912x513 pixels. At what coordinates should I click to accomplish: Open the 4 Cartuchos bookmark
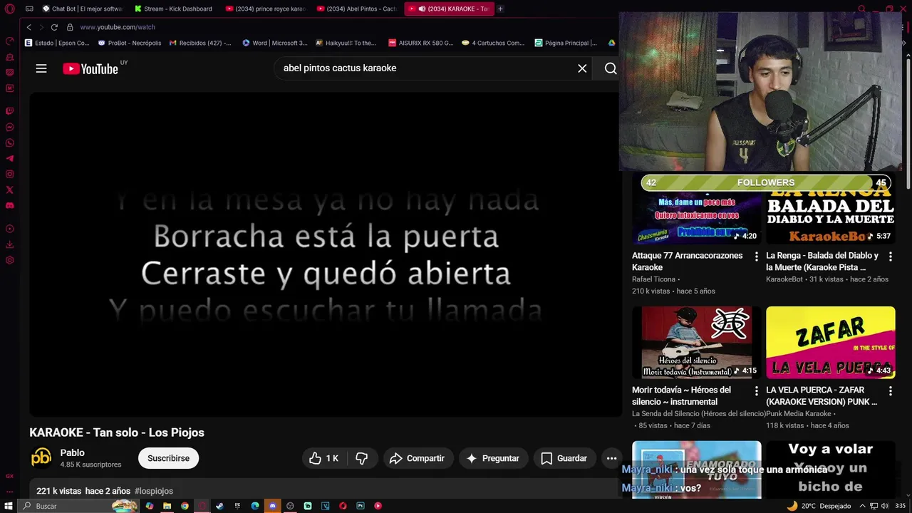point(493,43)
